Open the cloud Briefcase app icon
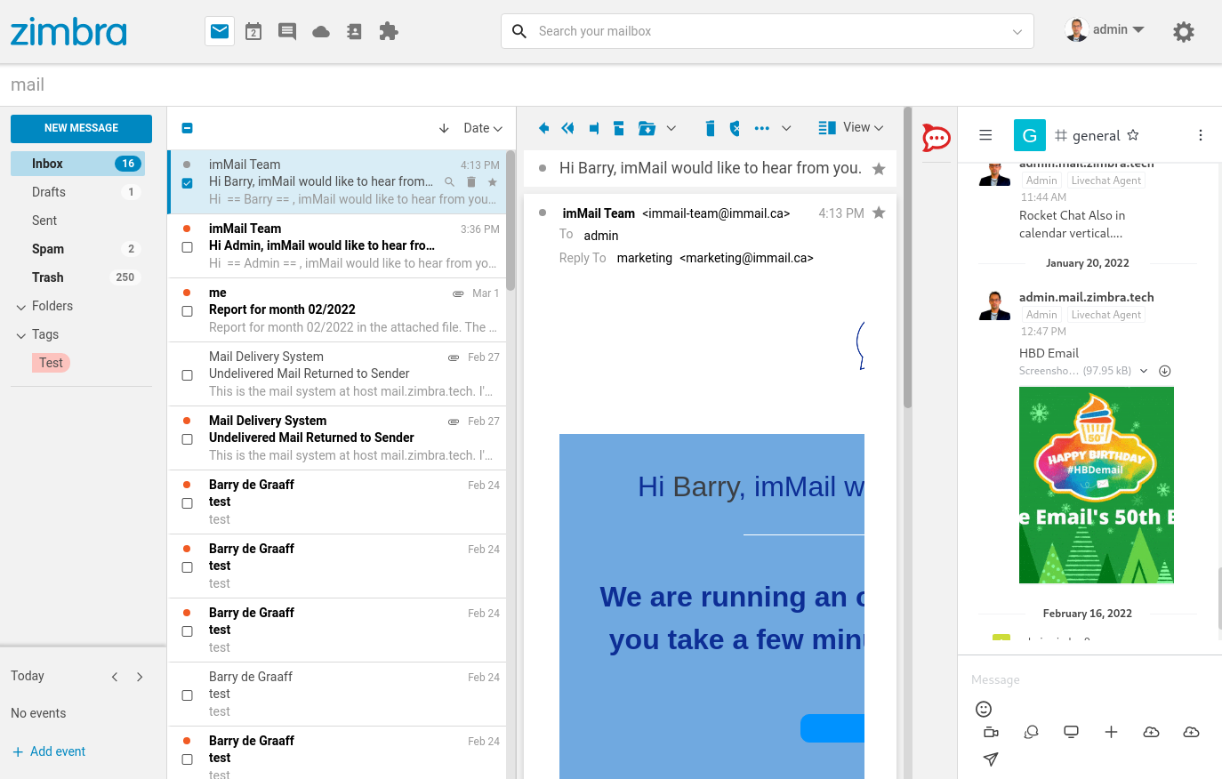The image size is (1222, 779). (321, 32)
